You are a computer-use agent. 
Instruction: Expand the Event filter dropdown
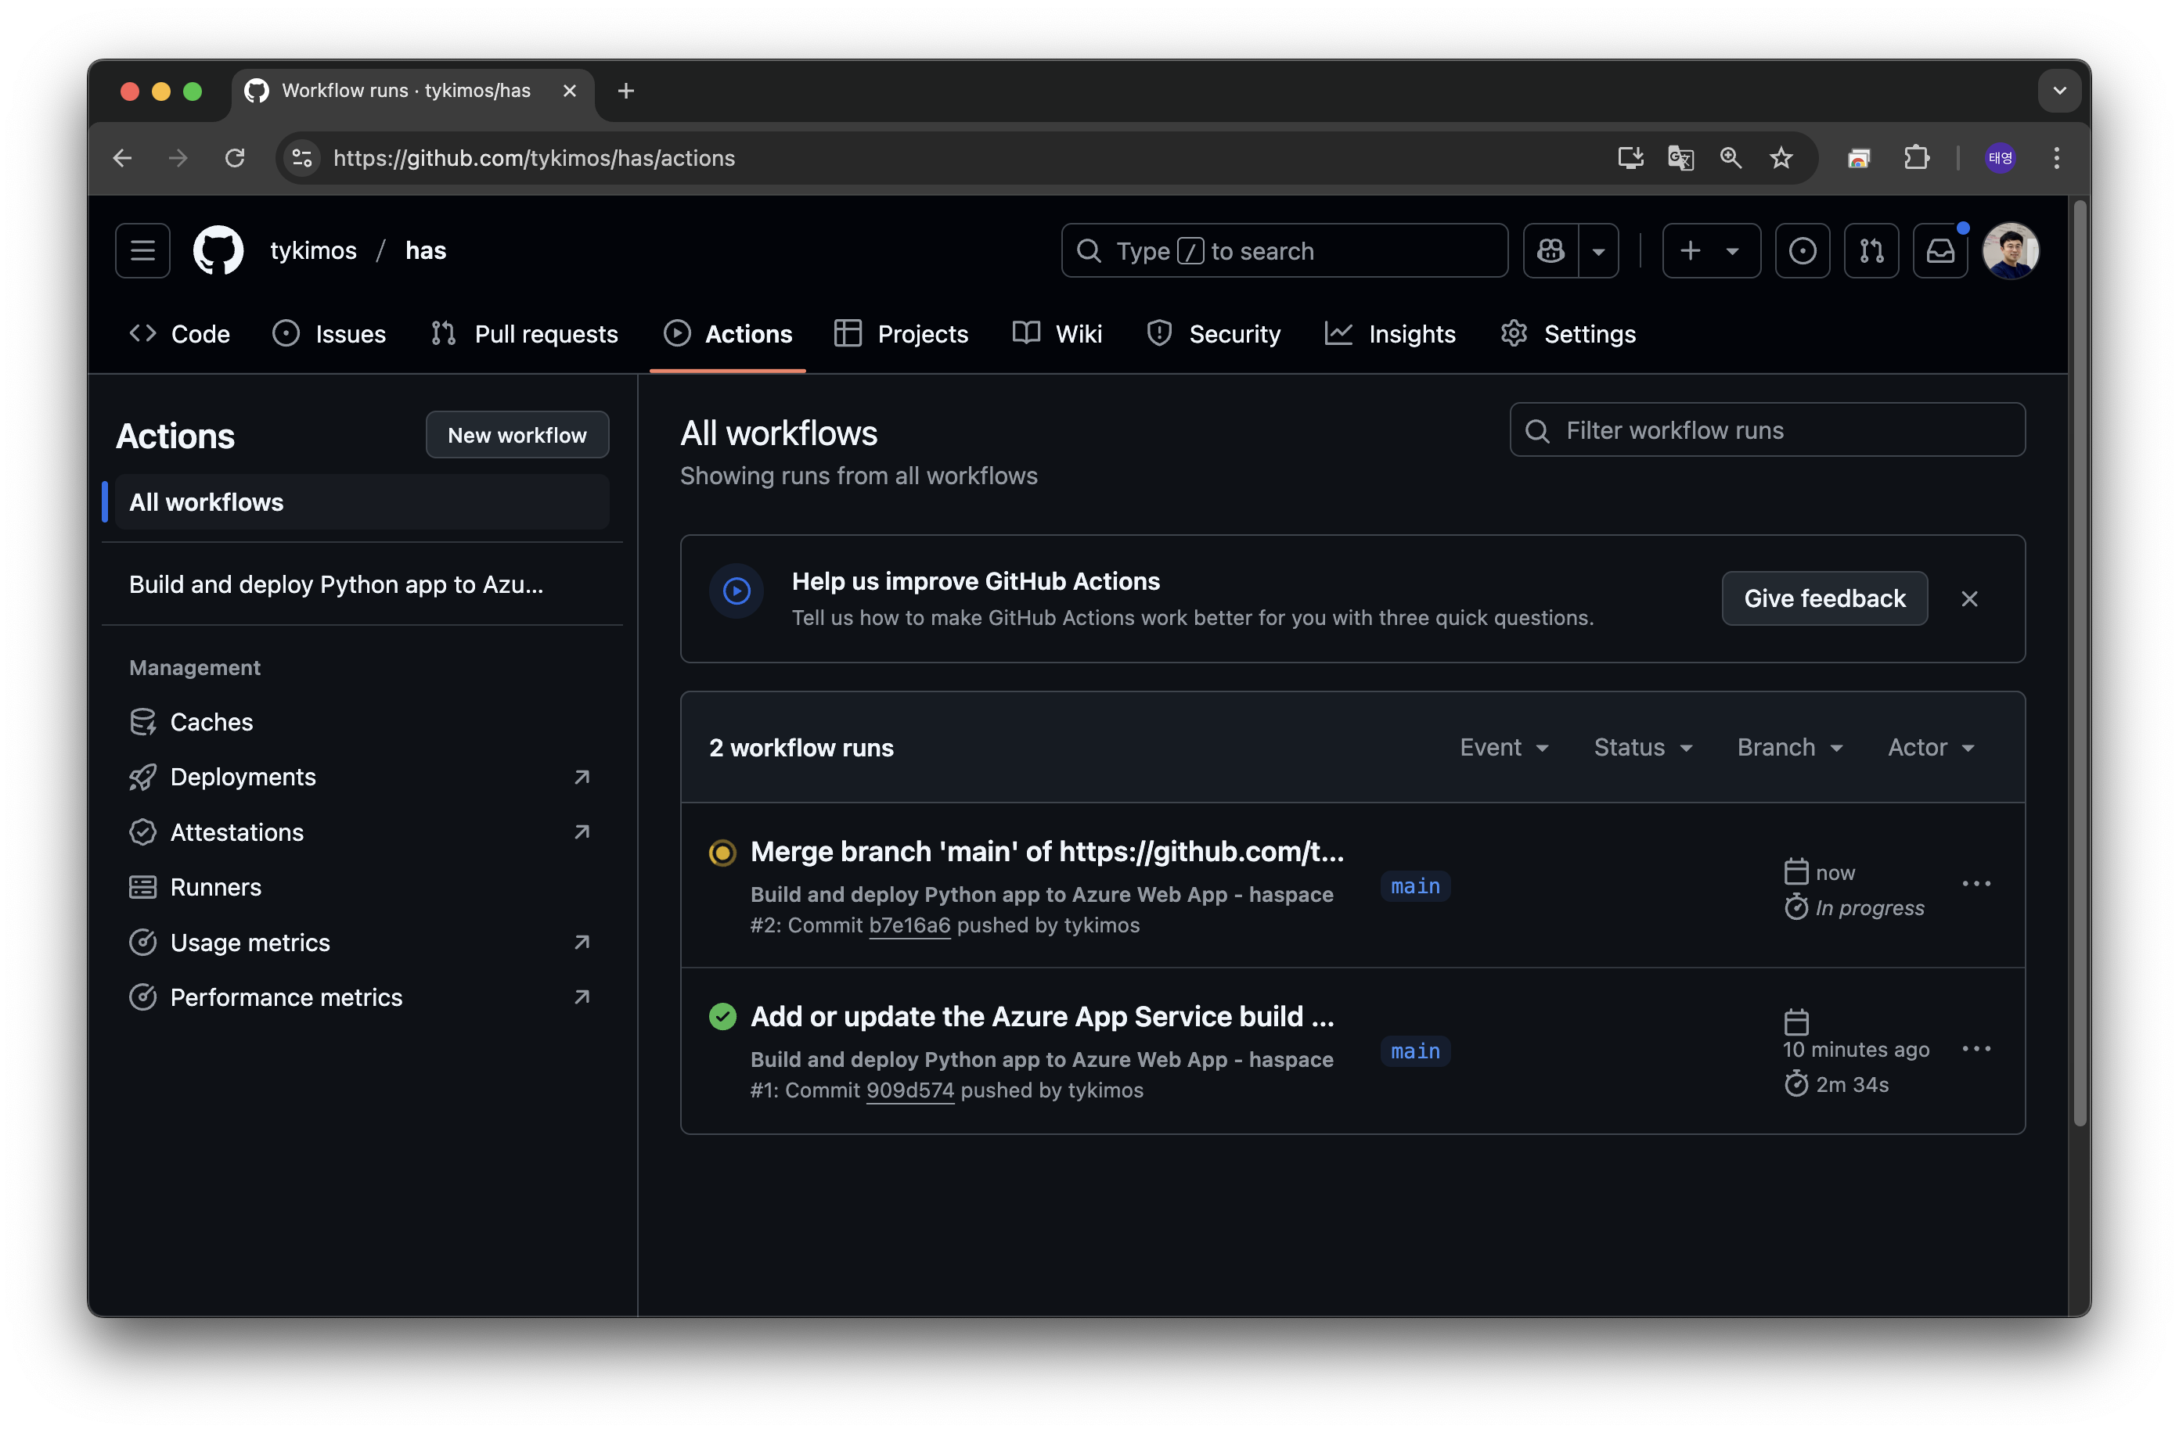point(1504,748)
